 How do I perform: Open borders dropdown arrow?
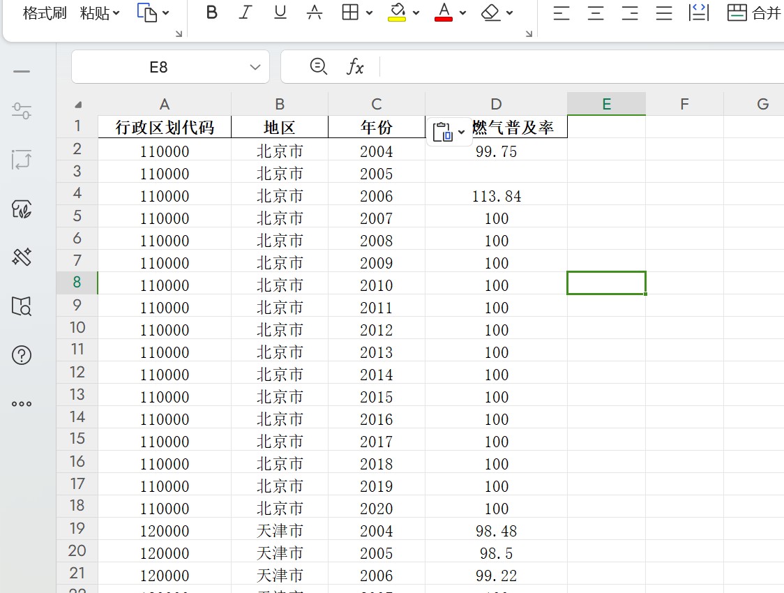369,13
